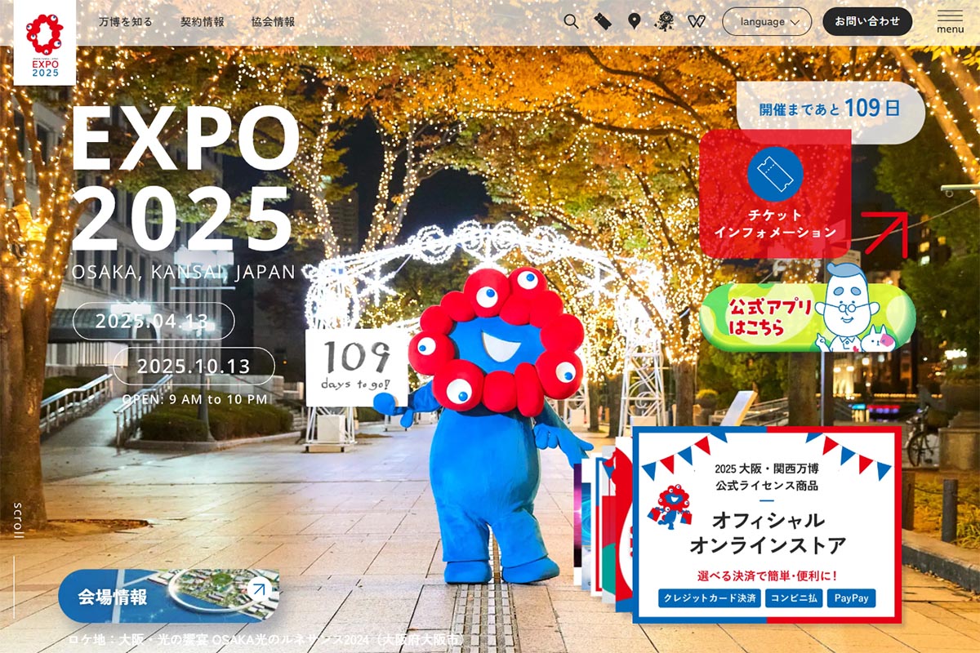Click the コンビニ払 label
Image resolution: width=980 pixels, height=653 pixels.
[794, 598]
